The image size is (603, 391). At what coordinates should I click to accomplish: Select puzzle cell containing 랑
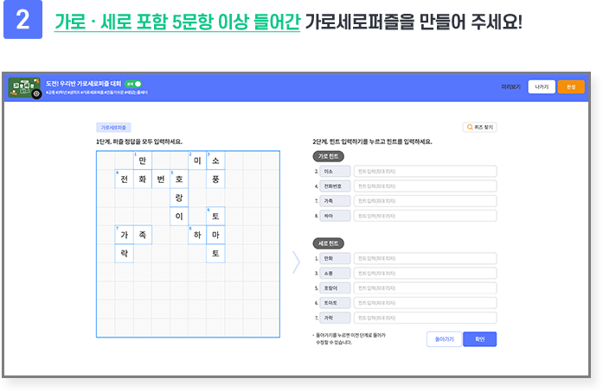click(x=179, y=198)
